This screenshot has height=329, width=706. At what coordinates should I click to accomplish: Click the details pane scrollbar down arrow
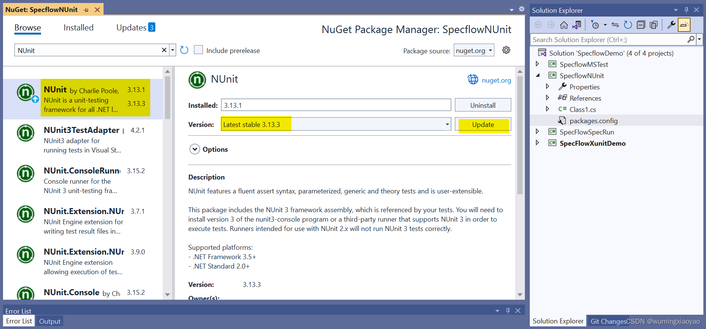pos(520,295)
